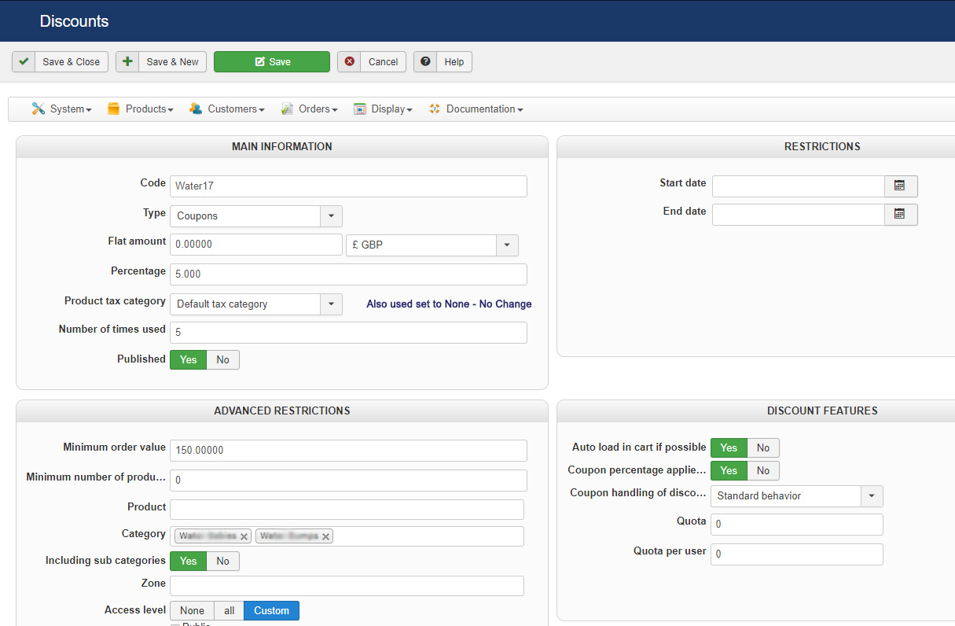Click the Cancel button label
The width and height of the screenshot is (955, 626).
click(384, 62)
